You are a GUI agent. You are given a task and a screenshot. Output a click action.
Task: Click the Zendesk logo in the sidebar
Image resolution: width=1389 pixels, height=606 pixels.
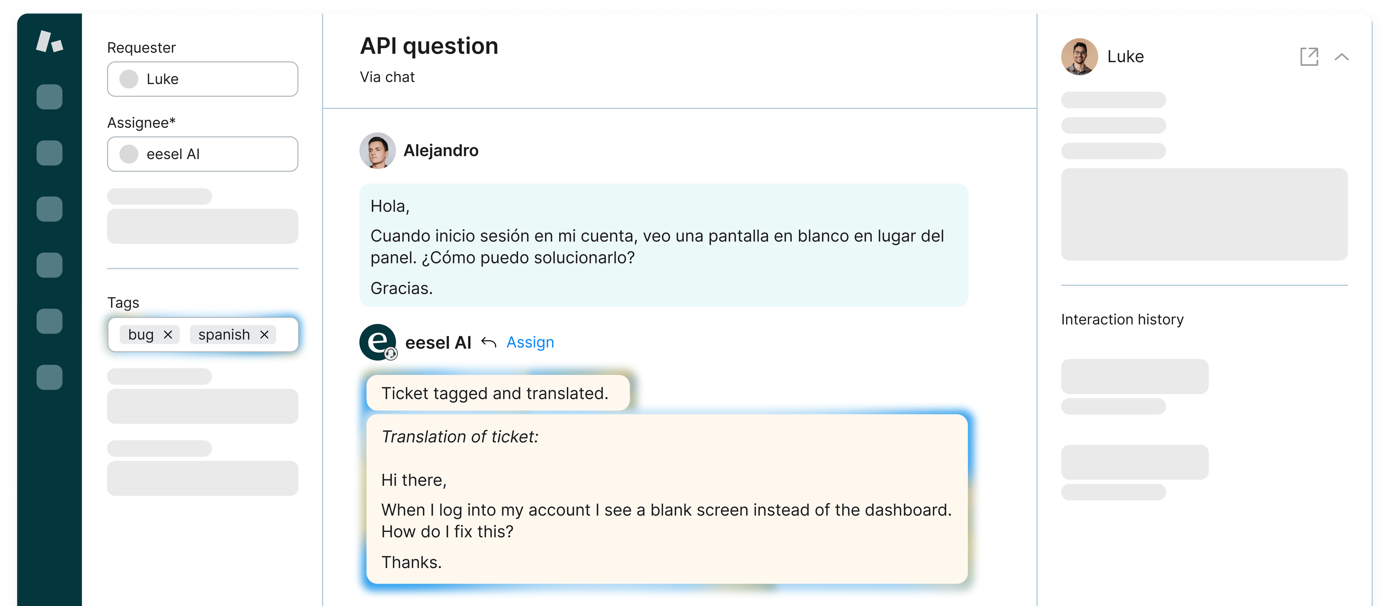coord(49,42)
